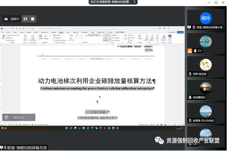Click Restrict Editing icon
The image size is (227, 151).
(x=152, y=37)
